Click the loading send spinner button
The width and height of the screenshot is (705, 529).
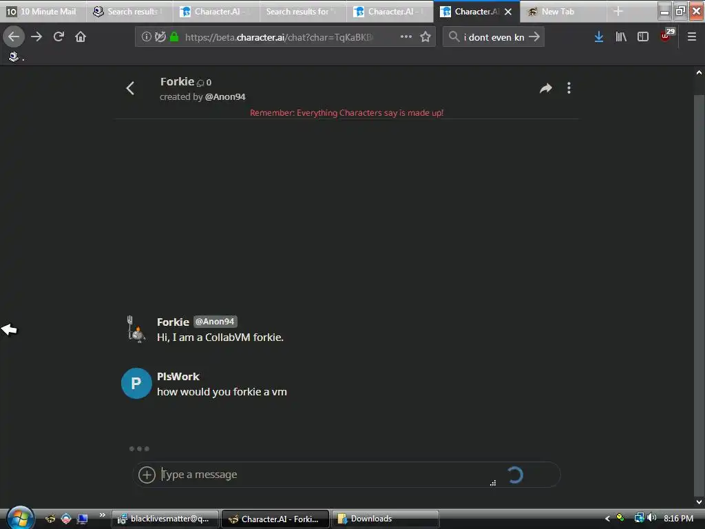(515, 475)
